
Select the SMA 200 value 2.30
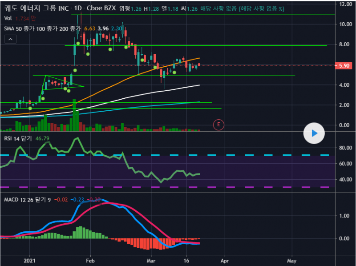(117, 28)
